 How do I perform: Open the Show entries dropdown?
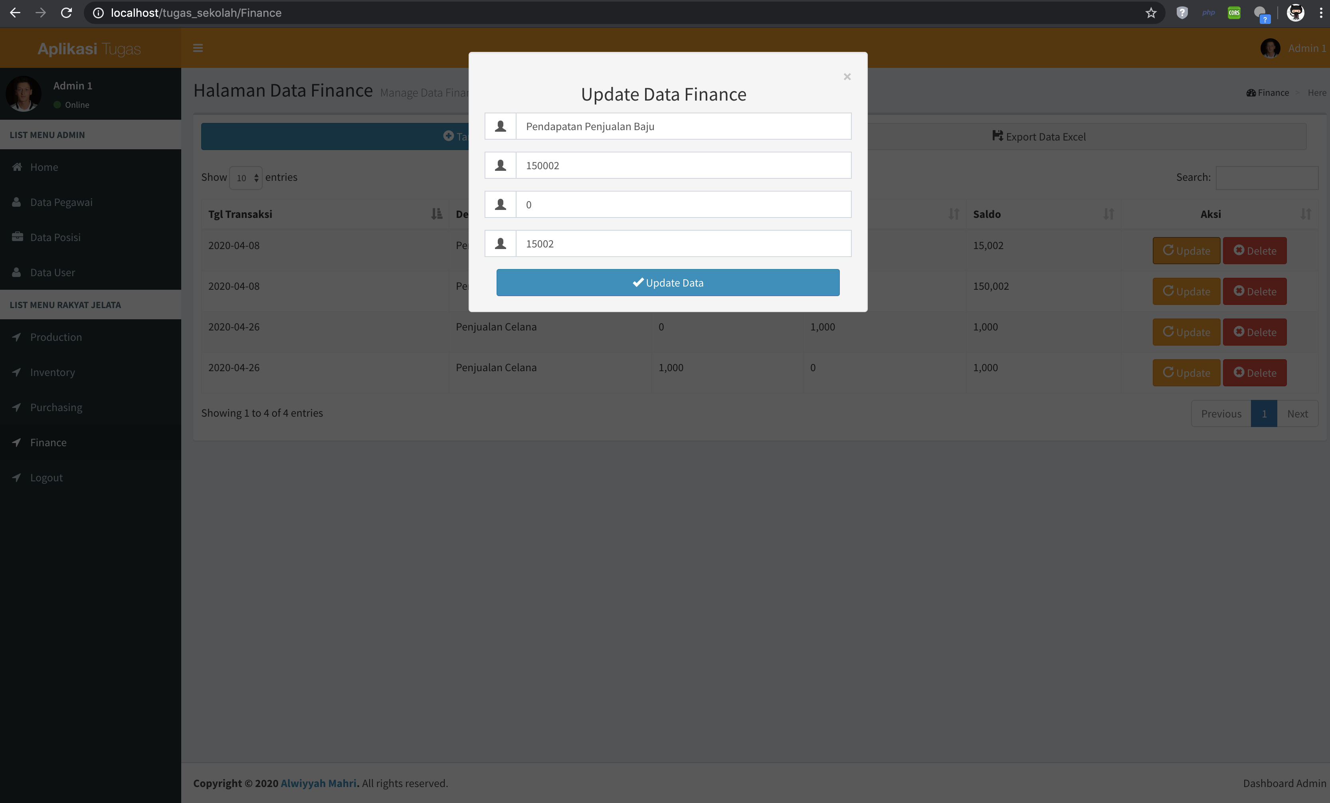245,178
